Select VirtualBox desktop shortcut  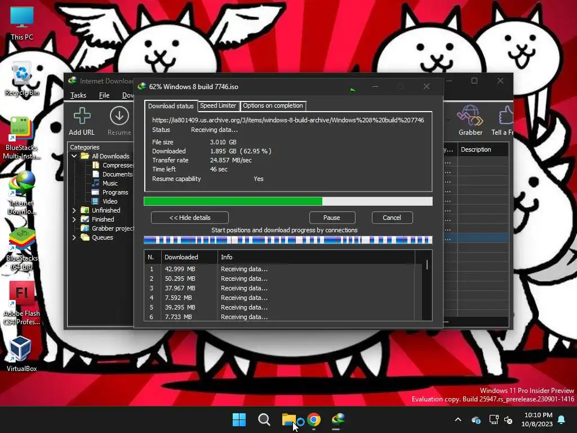22,354
